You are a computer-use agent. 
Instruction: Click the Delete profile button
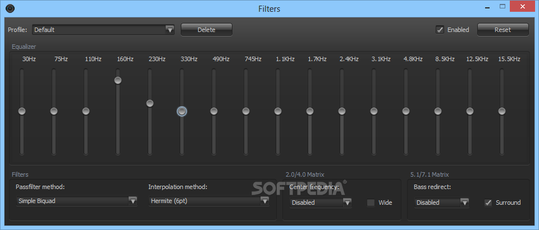pyautogui.click(x=207, y=30)
